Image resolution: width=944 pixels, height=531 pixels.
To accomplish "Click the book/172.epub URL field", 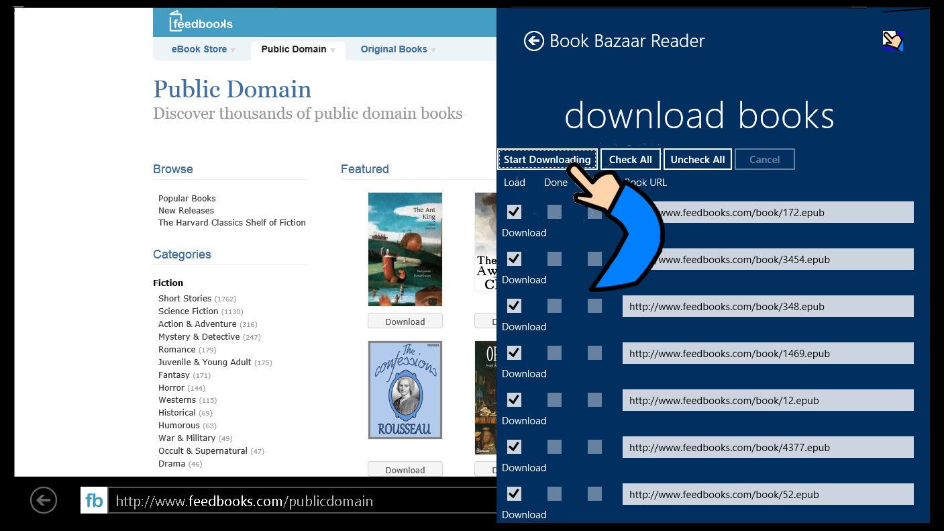I will (x=768, y=212).
